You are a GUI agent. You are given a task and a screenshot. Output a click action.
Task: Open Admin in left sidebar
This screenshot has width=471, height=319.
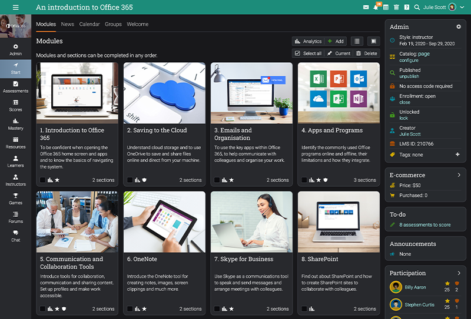pos(16,50)
